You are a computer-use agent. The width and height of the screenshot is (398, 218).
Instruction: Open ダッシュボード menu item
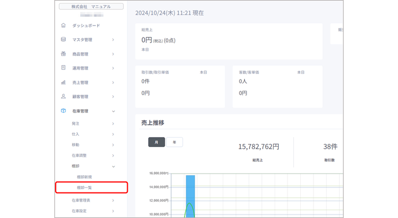point(86,25)
